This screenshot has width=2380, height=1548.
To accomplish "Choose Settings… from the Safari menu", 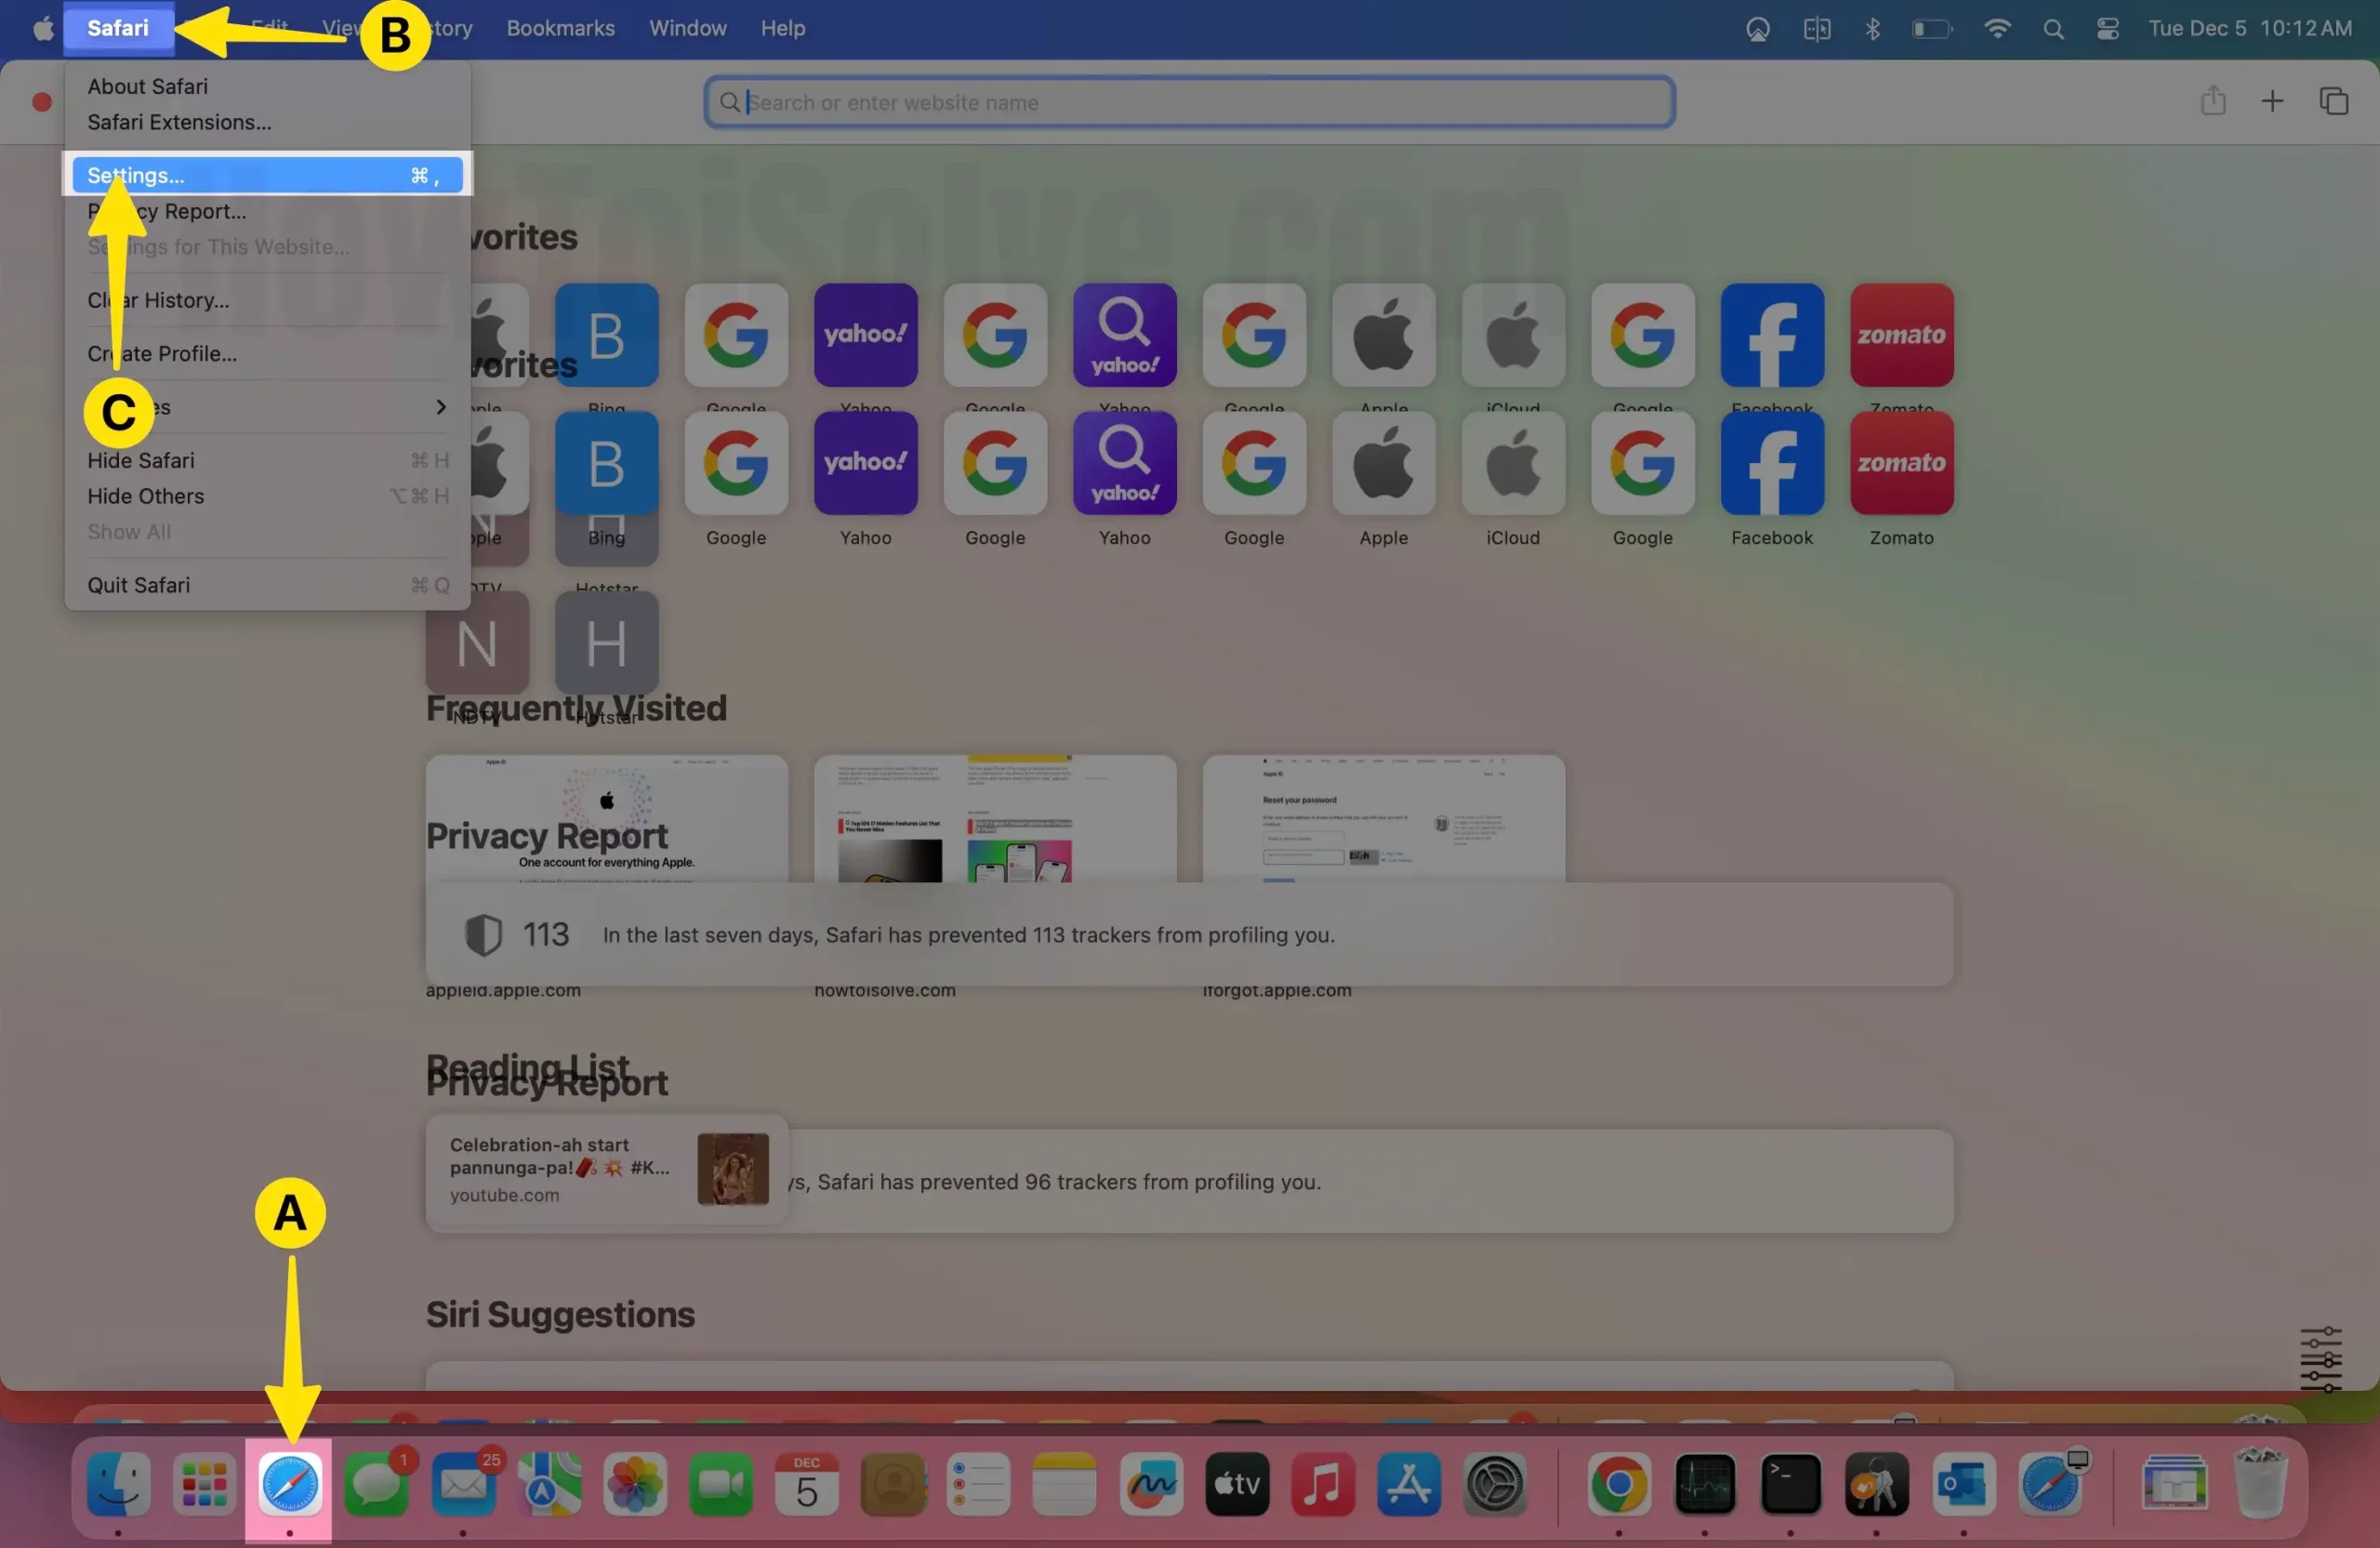I will (267, 175).
